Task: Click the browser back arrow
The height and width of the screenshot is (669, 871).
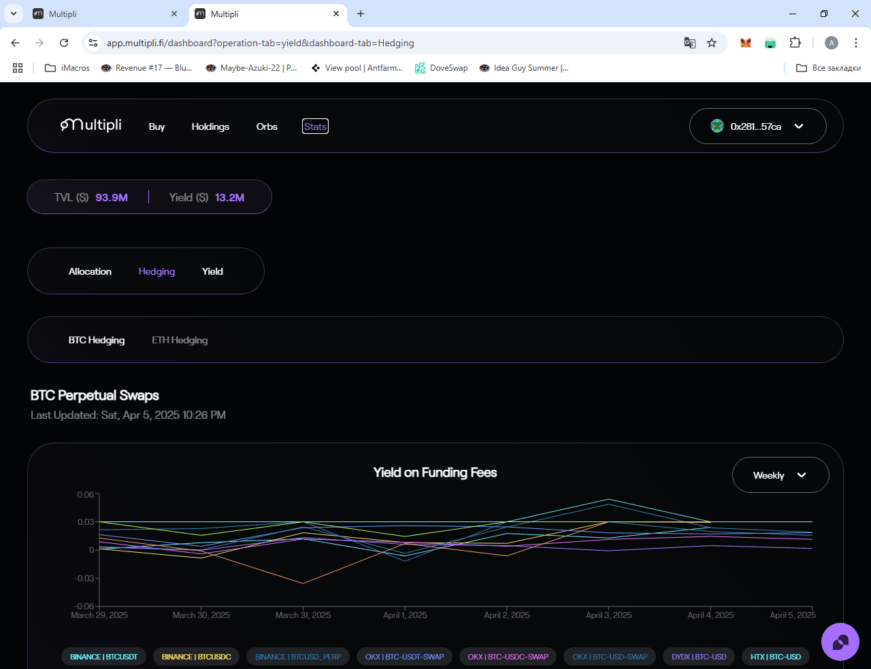Action: tap(15, 43)
